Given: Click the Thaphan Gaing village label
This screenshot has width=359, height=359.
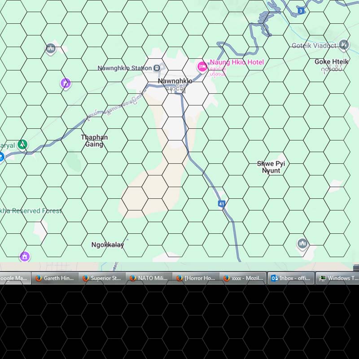Looking at the screenshot, I should 94,140.
